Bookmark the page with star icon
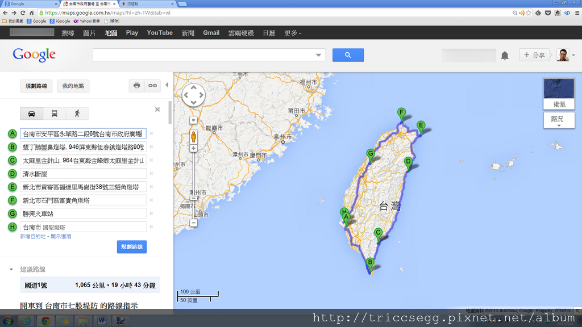The image size is (582, 327). (529, 12)
